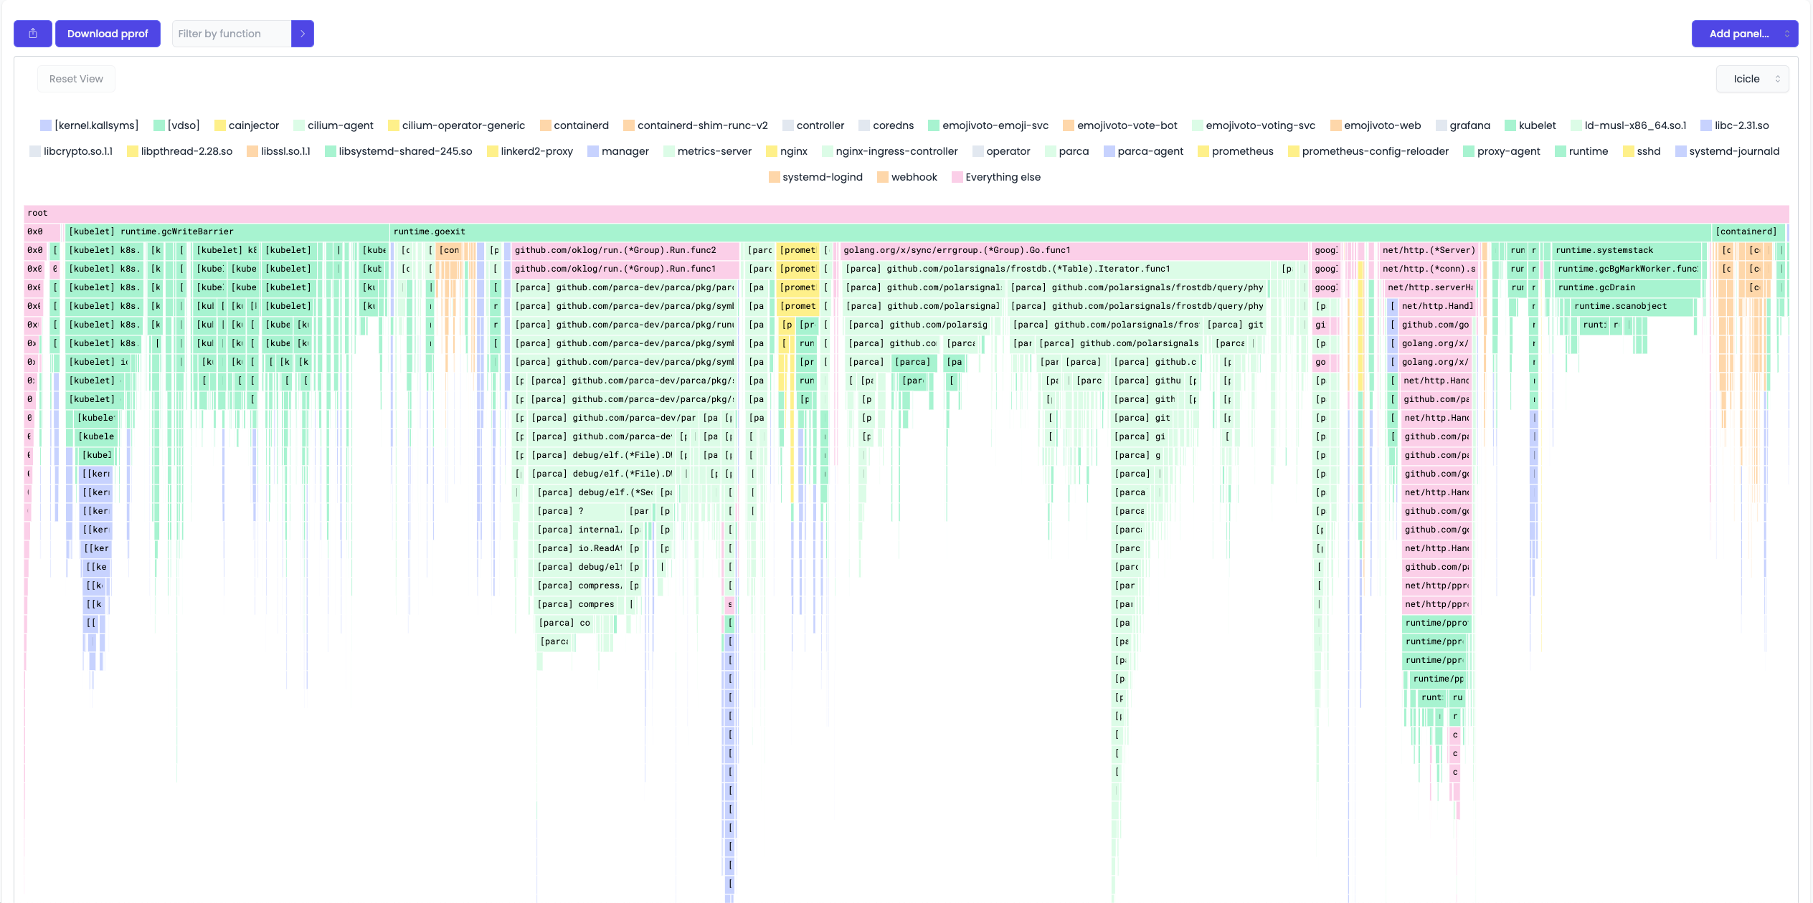Click the runtime.gcBgMarkWorker.func2 node
The image size is (1813, 903).
click(1627, 269)
